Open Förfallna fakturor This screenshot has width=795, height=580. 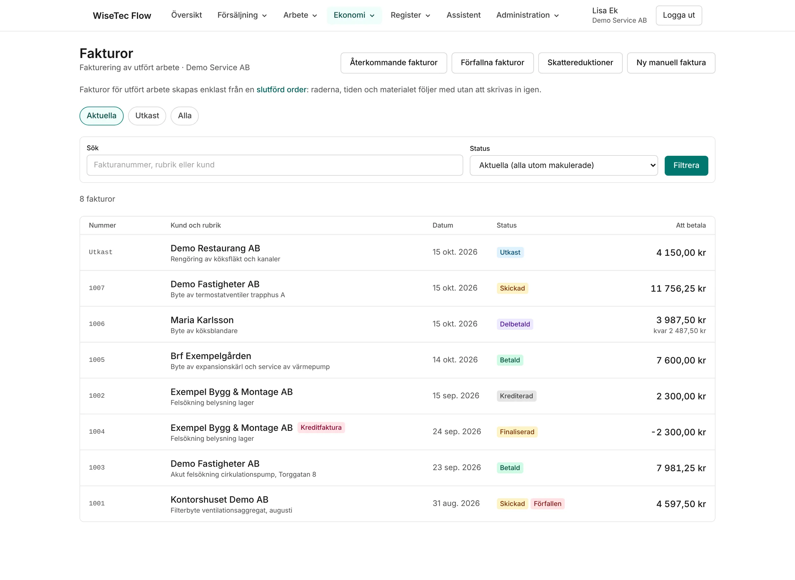coord(492,63)
